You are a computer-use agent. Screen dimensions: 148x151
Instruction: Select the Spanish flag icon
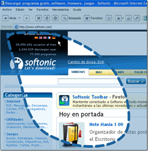[36, 38]
